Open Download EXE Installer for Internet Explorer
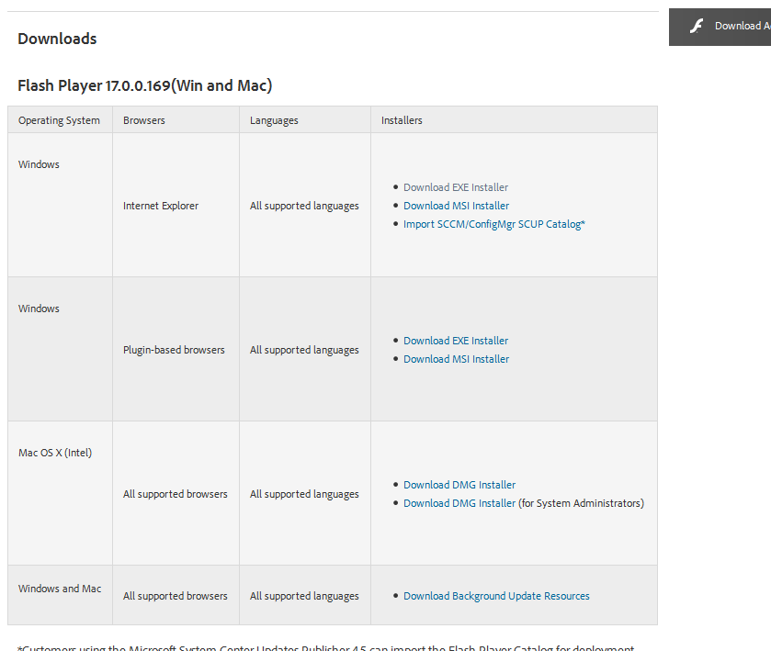771x651 pixels. coord(455,187)
